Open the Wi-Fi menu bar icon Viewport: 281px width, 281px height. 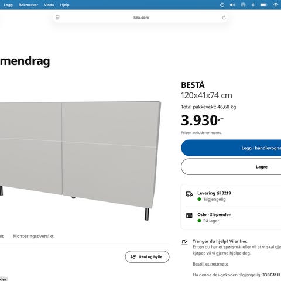point(276,5)
